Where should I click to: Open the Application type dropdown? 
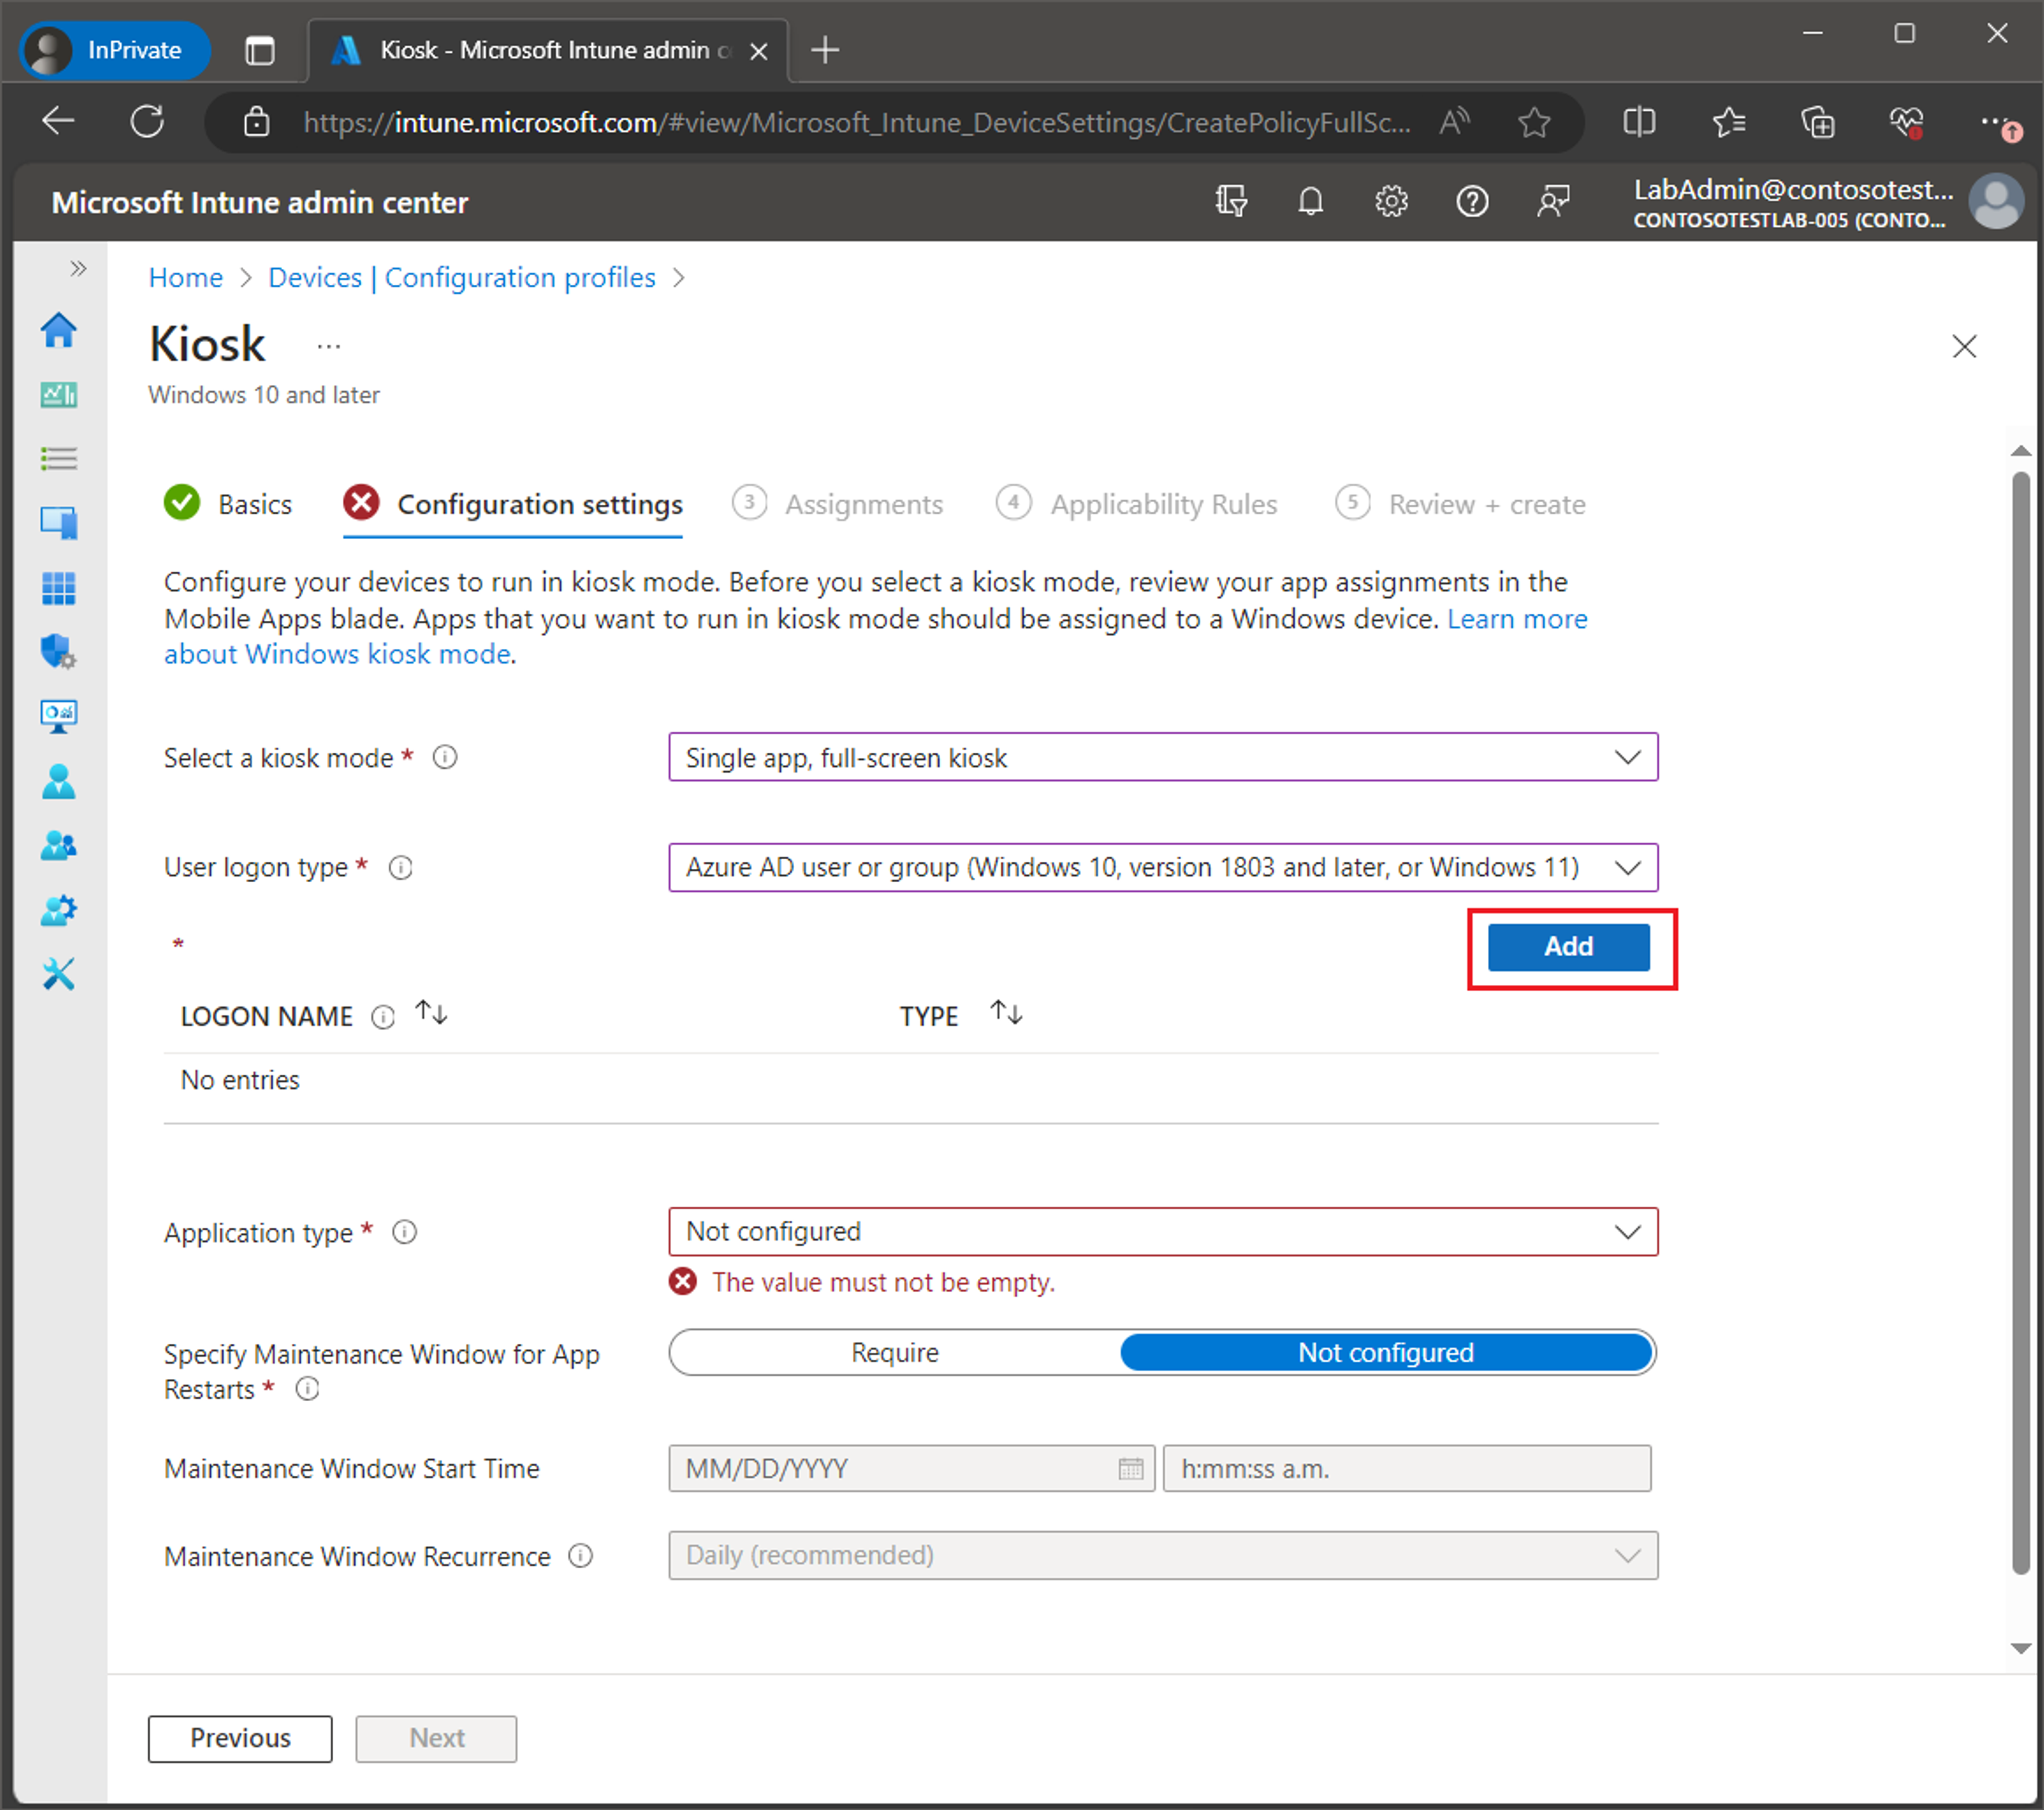[1163, 1232]
